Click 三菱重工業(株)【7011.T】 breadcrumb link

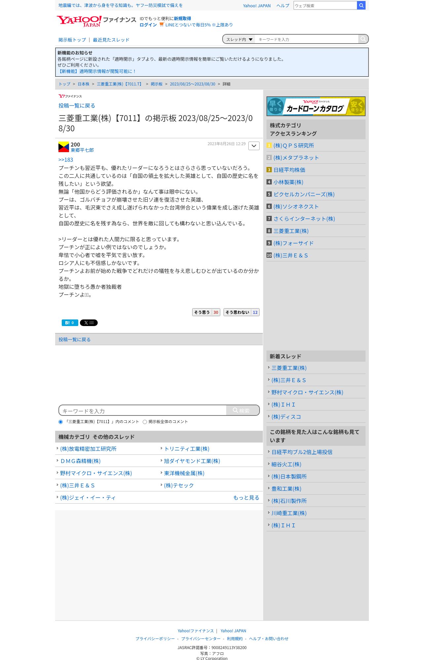(120, 84)
